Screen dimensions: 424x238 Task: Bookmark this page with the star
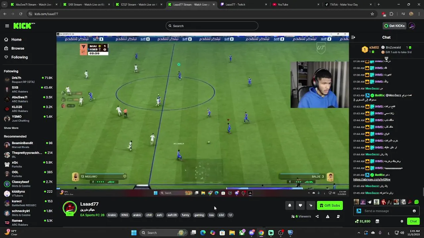pos(372,14)
